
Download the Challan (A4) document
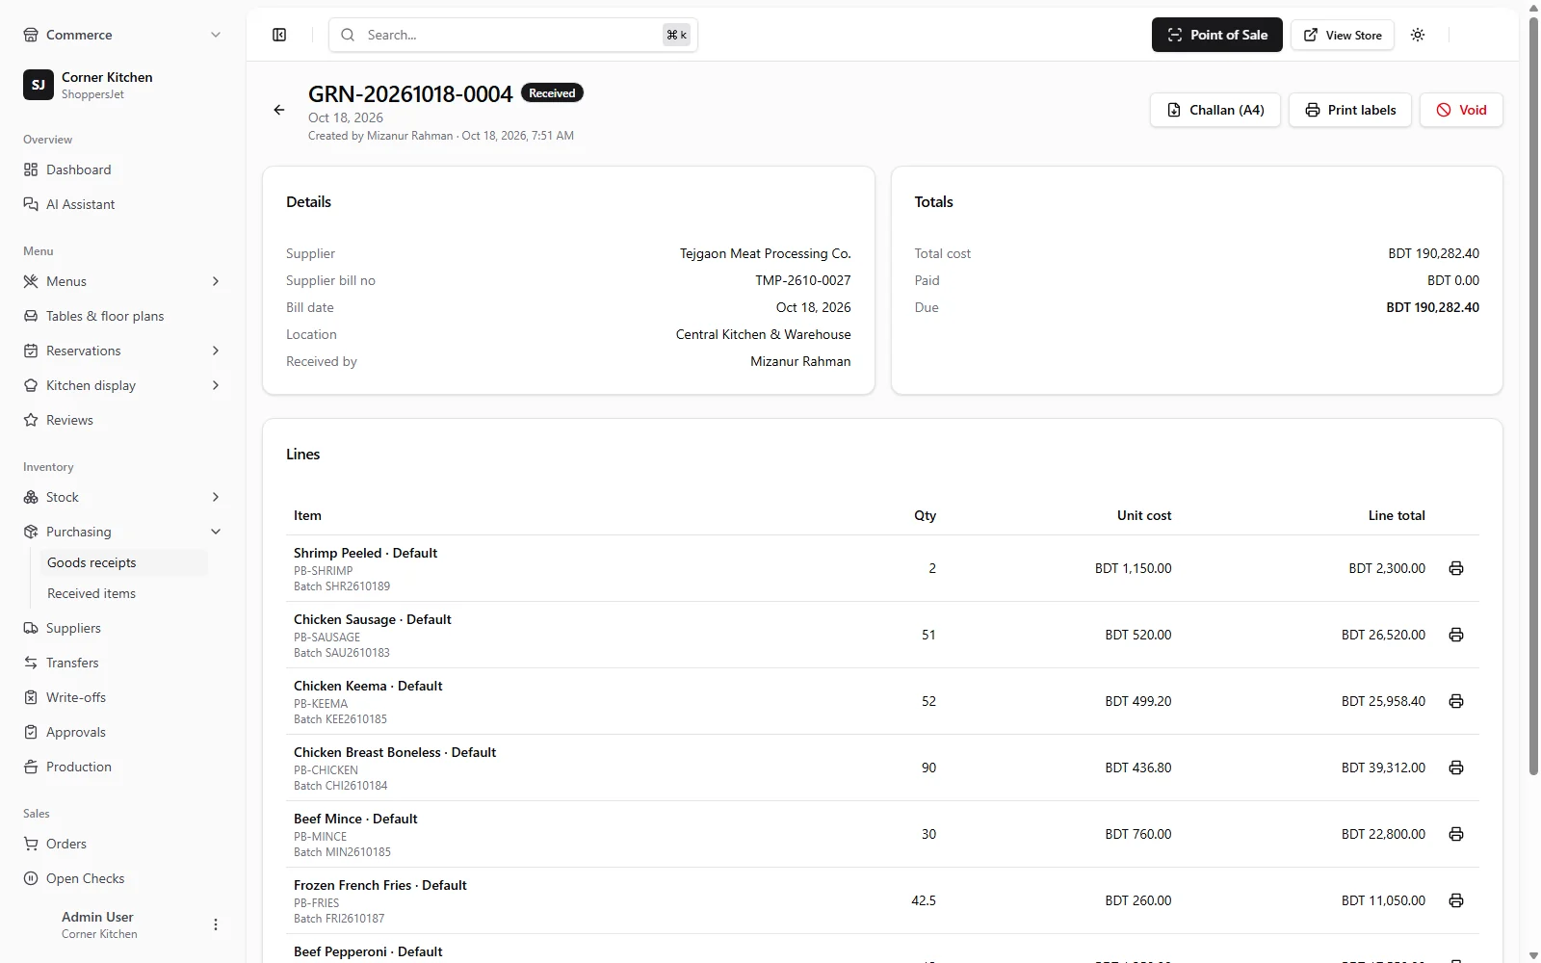[x=1215, y=110]
